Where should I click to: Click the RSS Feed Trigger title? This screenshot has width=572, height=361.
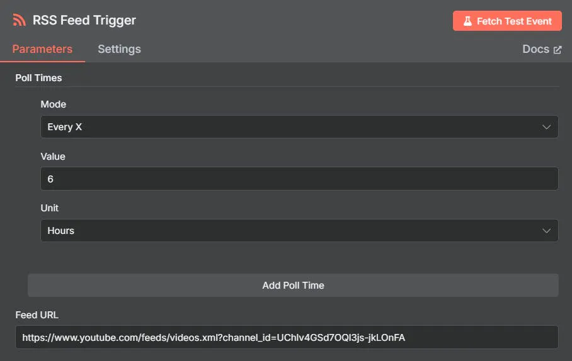(84, 20)
